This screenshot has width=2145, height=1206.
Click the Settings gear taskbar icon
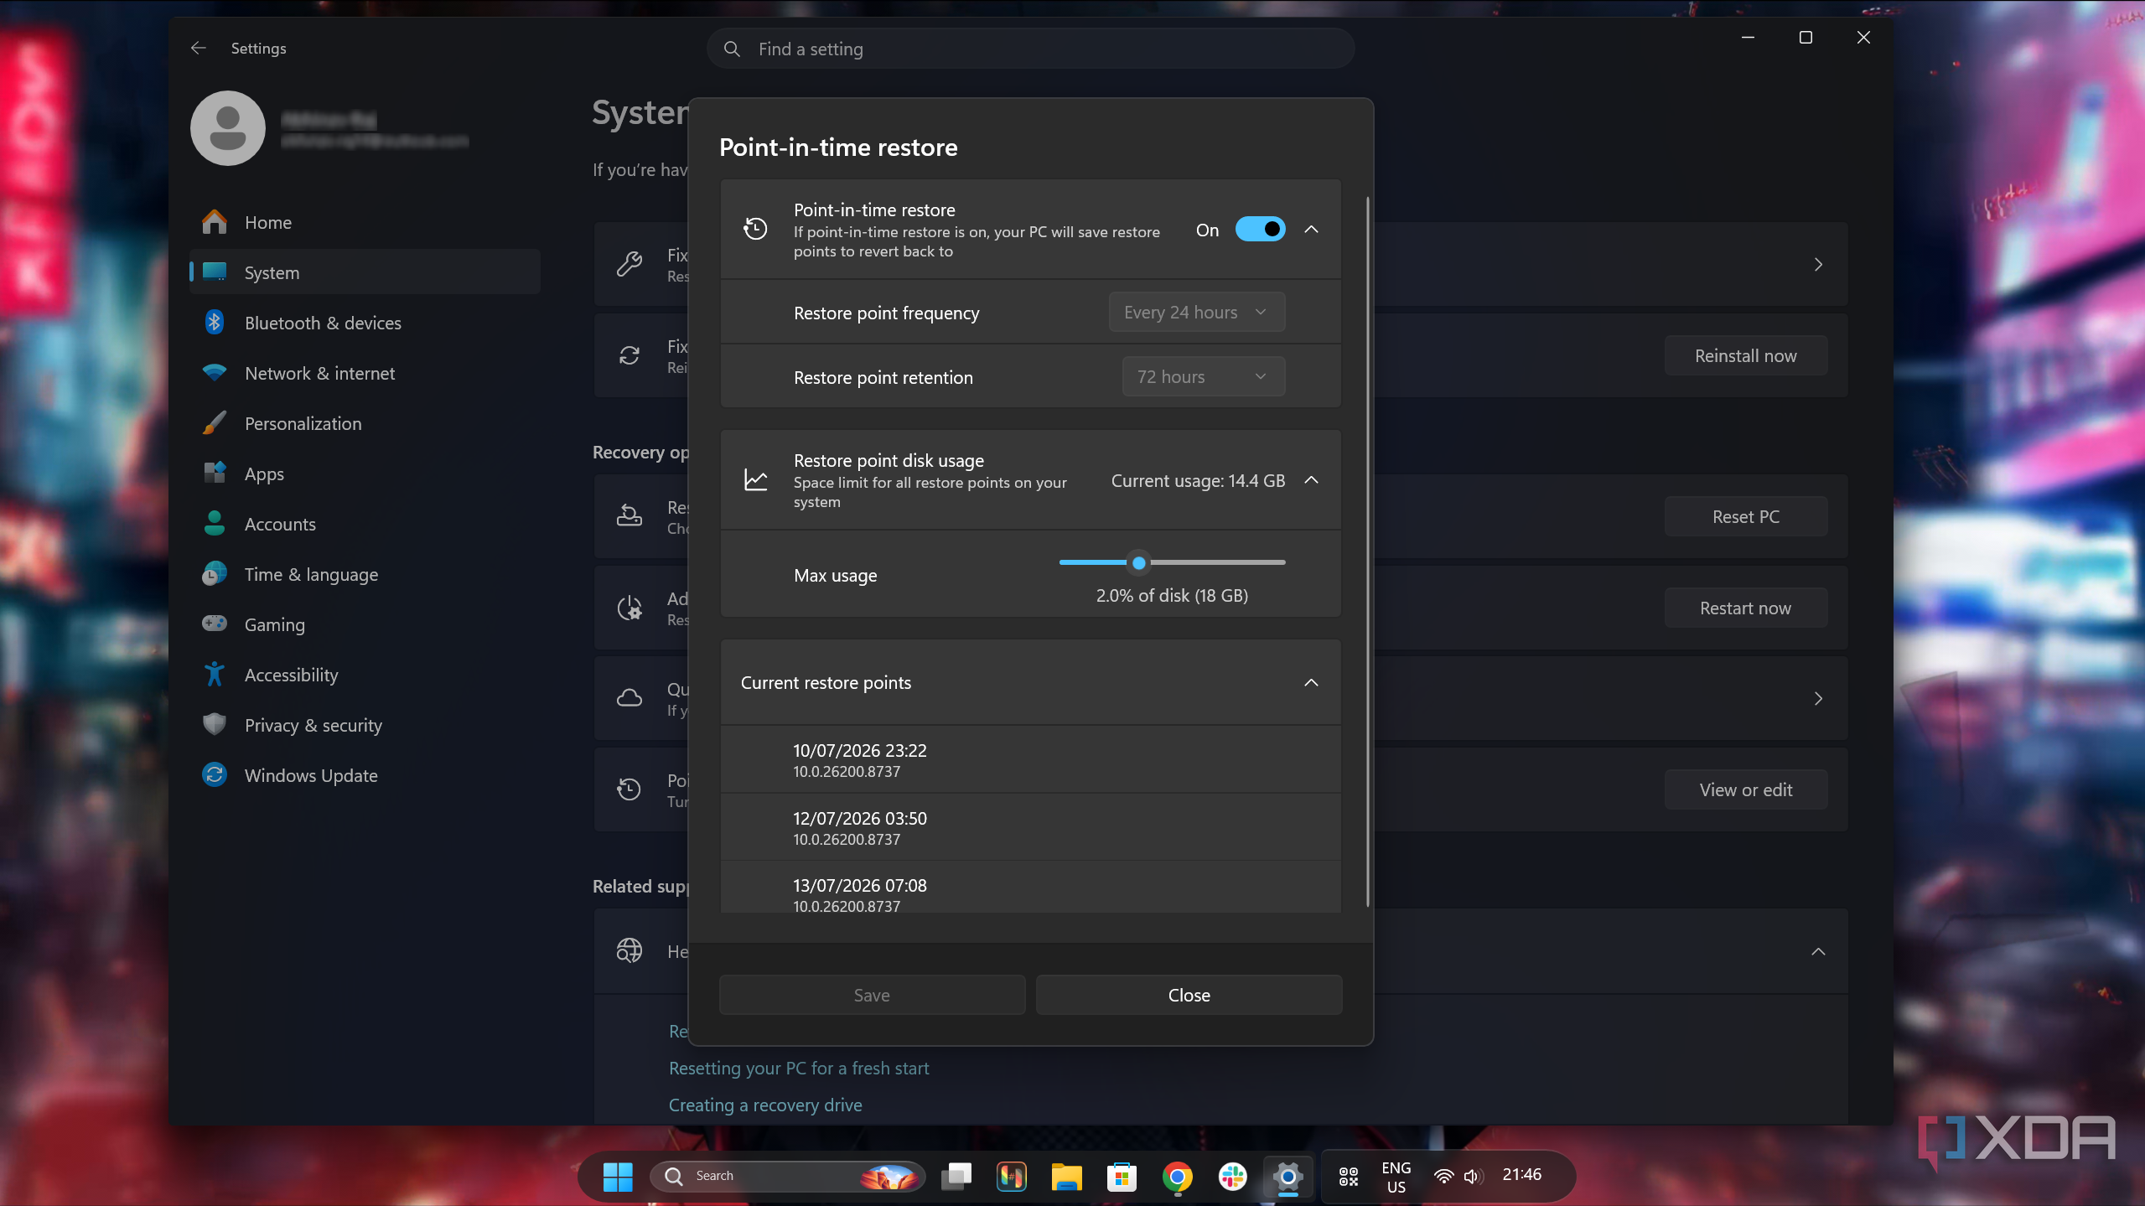pyautogui.click(x=1288, y=1177)
